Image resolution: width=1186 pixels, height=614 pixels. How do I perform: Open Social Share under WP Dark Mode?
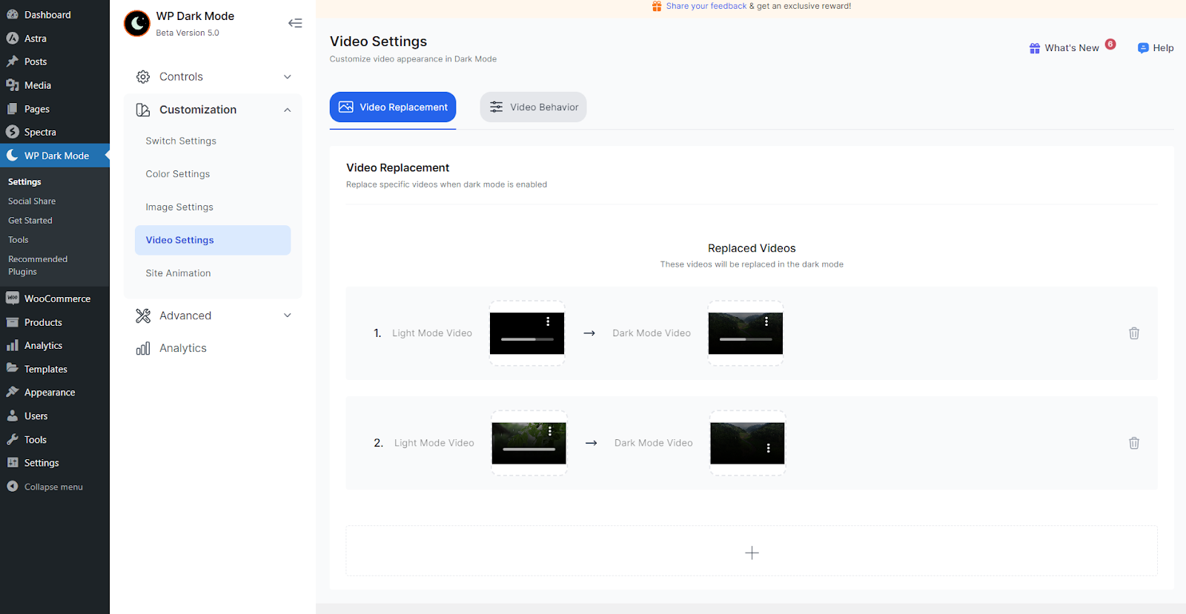[32, 201]
